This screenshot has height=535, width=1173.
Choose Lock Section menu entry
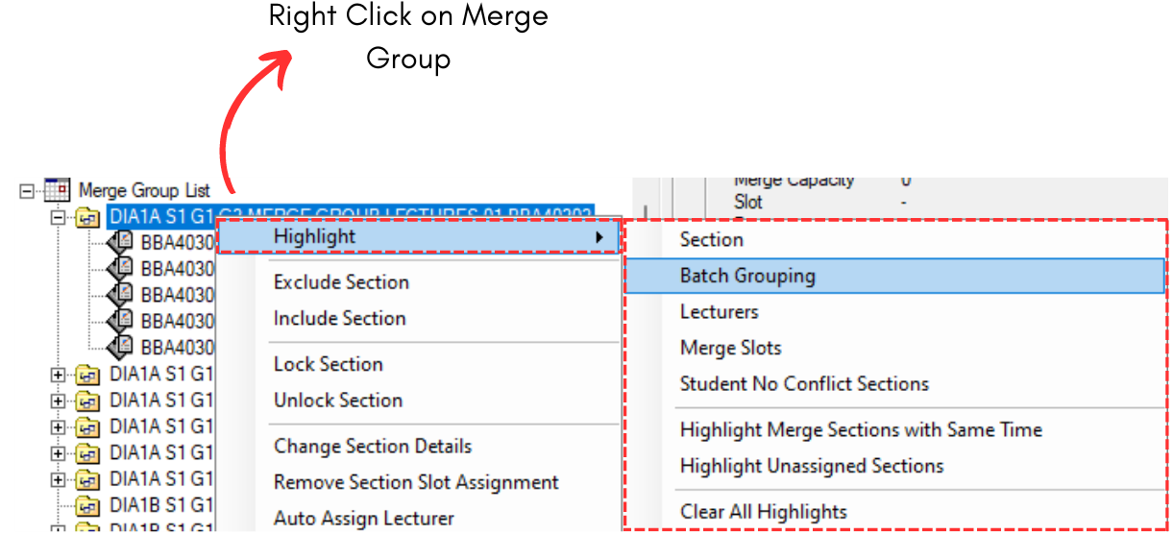[x=328, y=364]
